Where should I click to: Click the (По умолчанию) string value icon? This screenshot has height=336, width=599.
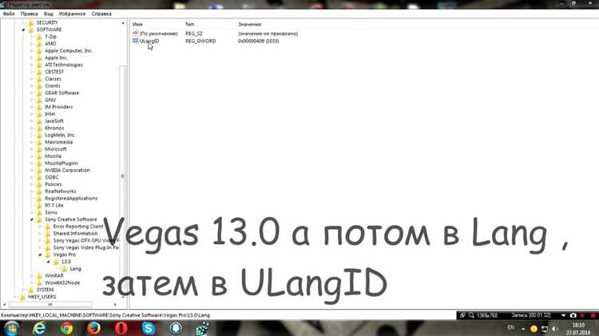(135, 34)
